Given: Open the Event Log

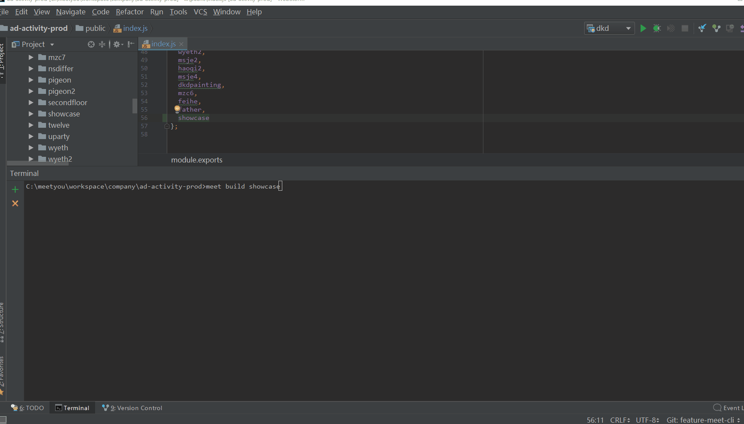Looking at the screenshot, I should (730, 407).
